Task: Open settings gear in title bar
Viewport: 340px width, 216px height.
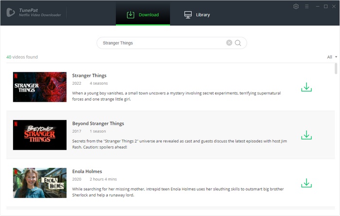Action: 296,6
